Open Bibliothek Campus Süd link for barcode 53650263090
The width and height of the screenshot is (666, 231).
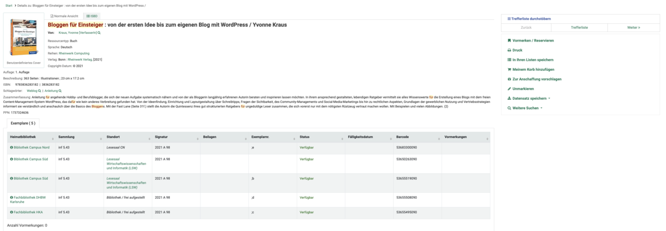click(x=31, y=160)
